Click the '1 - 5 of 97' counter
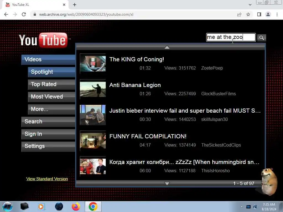283x212 pixels. 244,183
